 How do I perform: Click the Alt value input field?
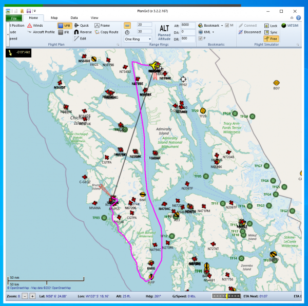point(187,25)
